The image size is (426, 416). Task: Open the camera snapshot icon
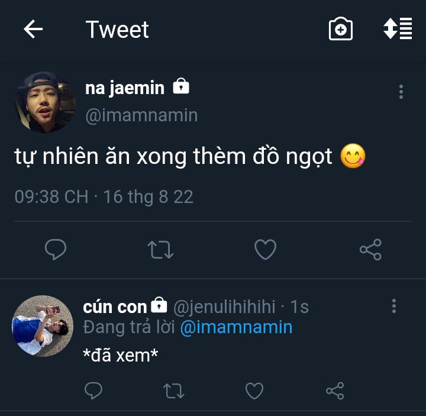click(x=341, y=29)
